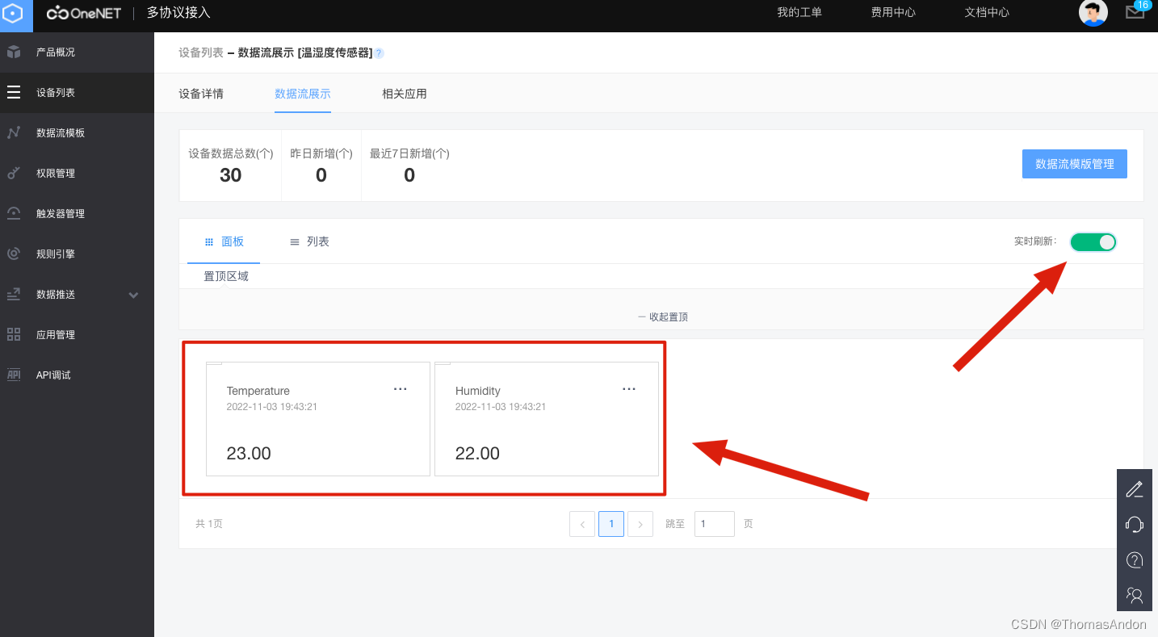1158x637 pixels.
Task: Open the mail notifications envelope icon
Action: point(1135,12)
